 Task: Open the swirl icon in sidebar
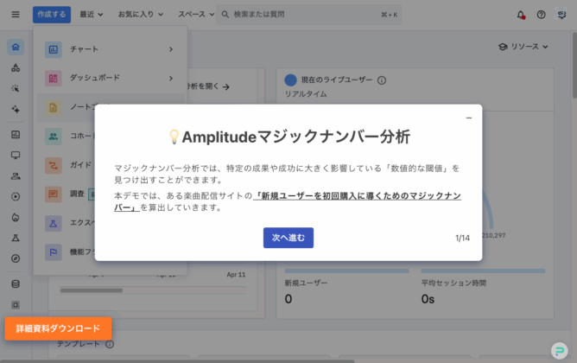pyautogui.click(x=16, y=217)
